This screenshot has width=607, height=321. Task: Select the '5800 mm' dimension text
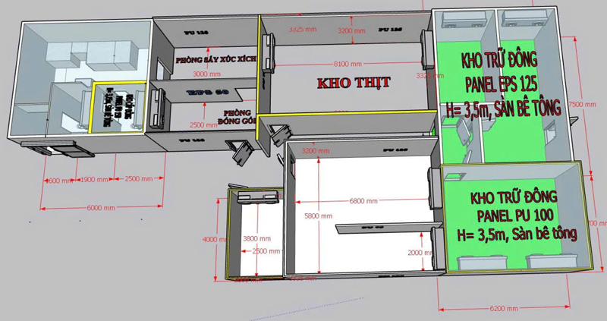(x=318, y=216)
